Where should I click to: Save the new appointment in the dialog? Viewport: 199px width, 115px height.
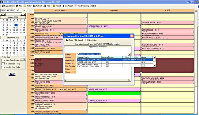click(69, 40)
